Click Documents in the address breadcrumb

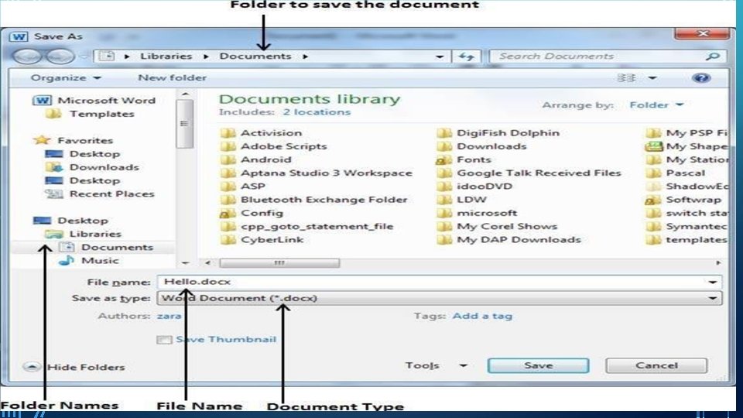255,56
